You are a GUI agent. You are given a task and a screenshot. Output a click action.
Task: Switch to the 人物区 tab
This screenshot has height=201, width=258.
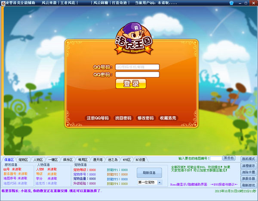(38, 160)
